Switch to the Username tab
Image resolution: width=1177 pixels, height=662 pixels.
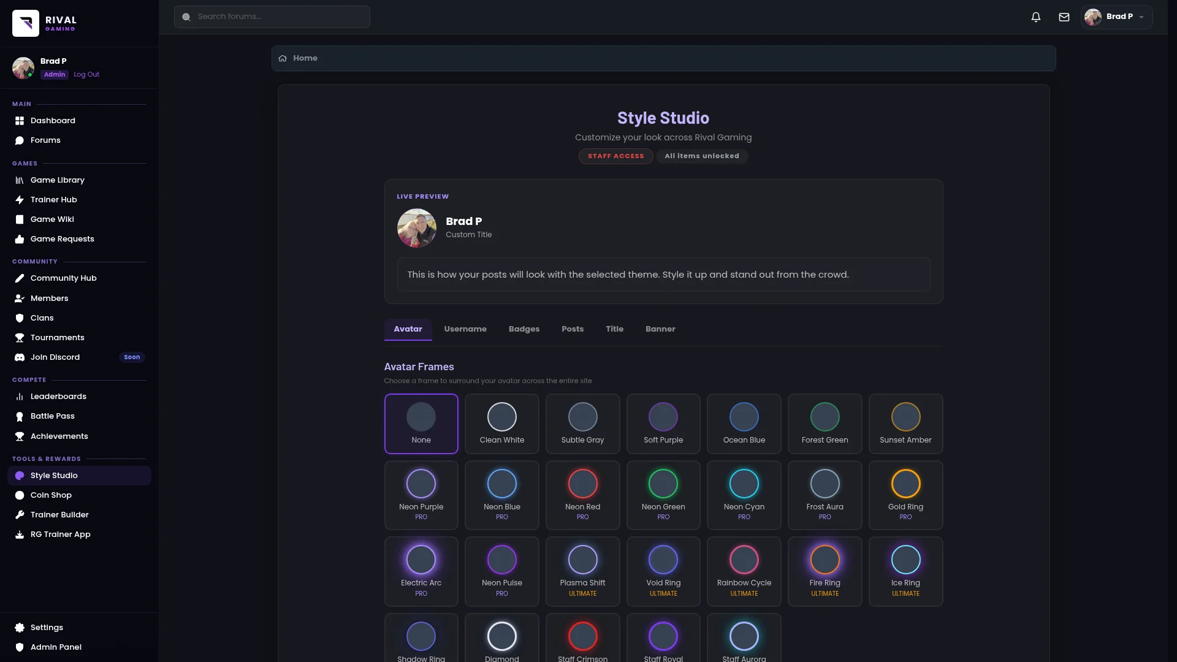[465, 329]
